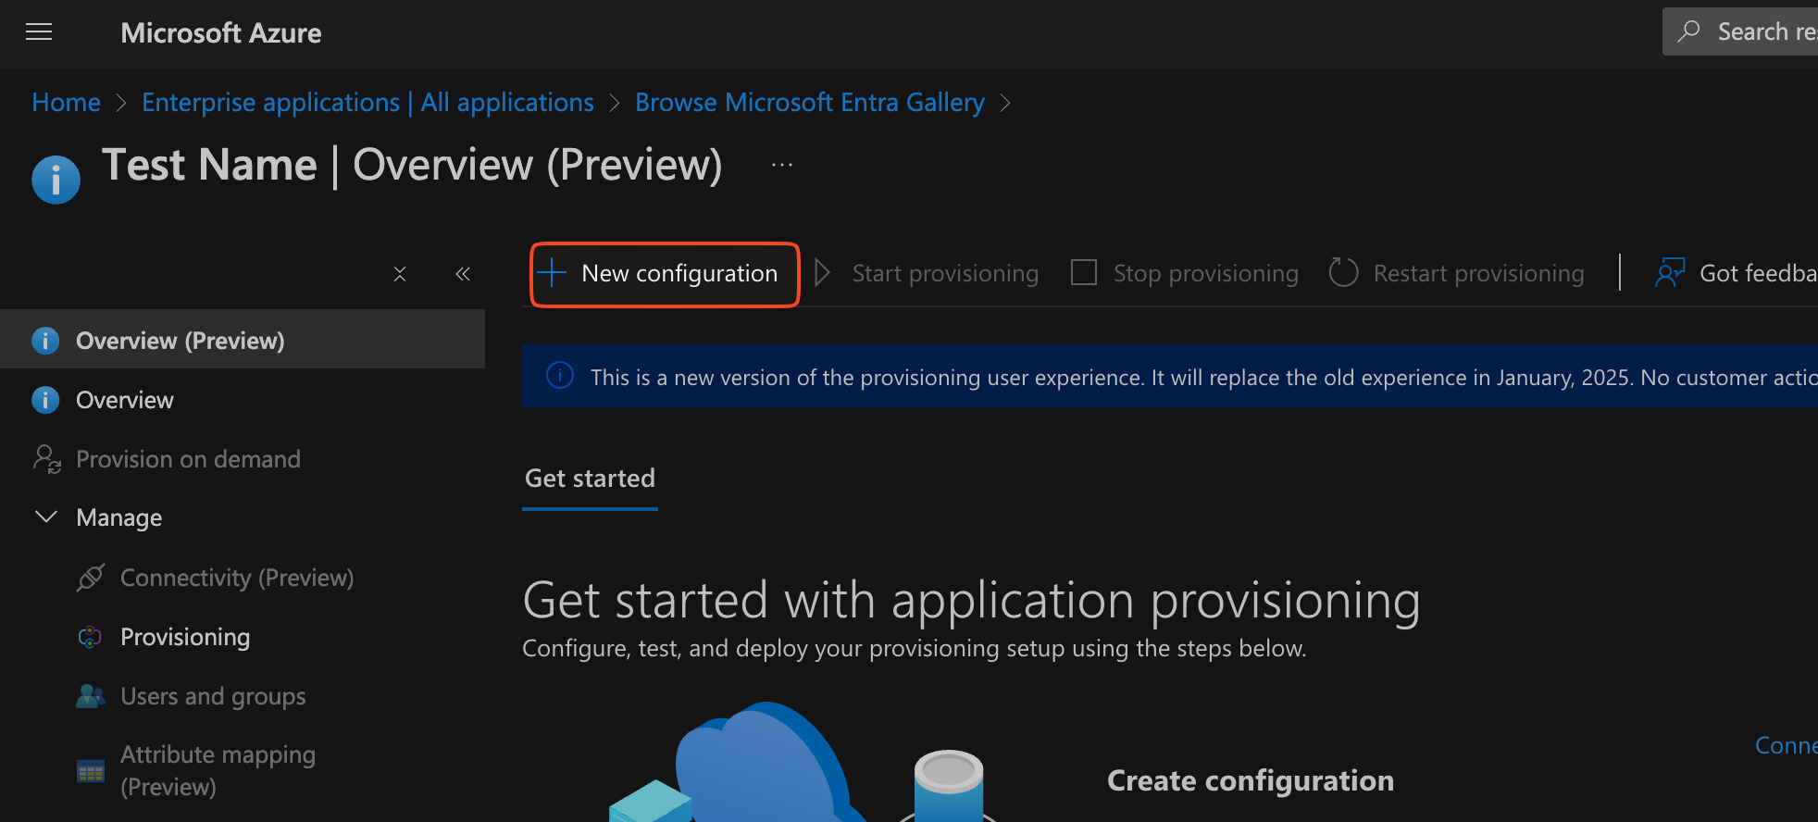
Task: Open Provision on demand
Action: coord(188,459)
